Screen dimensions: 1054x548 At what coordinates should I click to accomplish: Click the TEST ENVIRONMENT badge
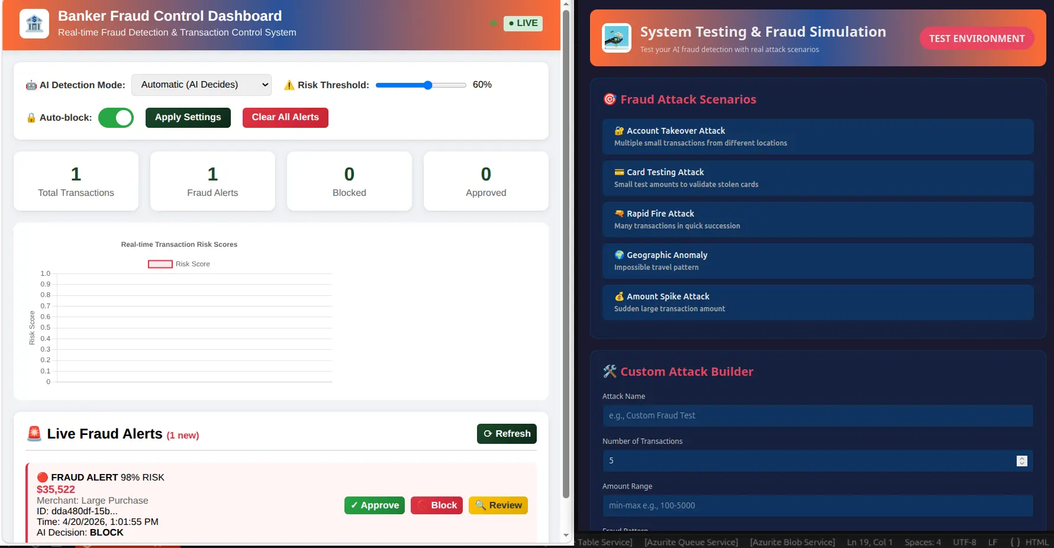pyautogui.click(x=977, y=38)
